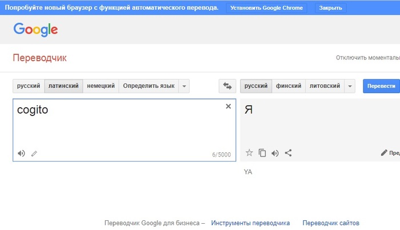Click Установить Google Chrome button
The height and width of the screenshot is (230, 400).
tap(266, 8)
